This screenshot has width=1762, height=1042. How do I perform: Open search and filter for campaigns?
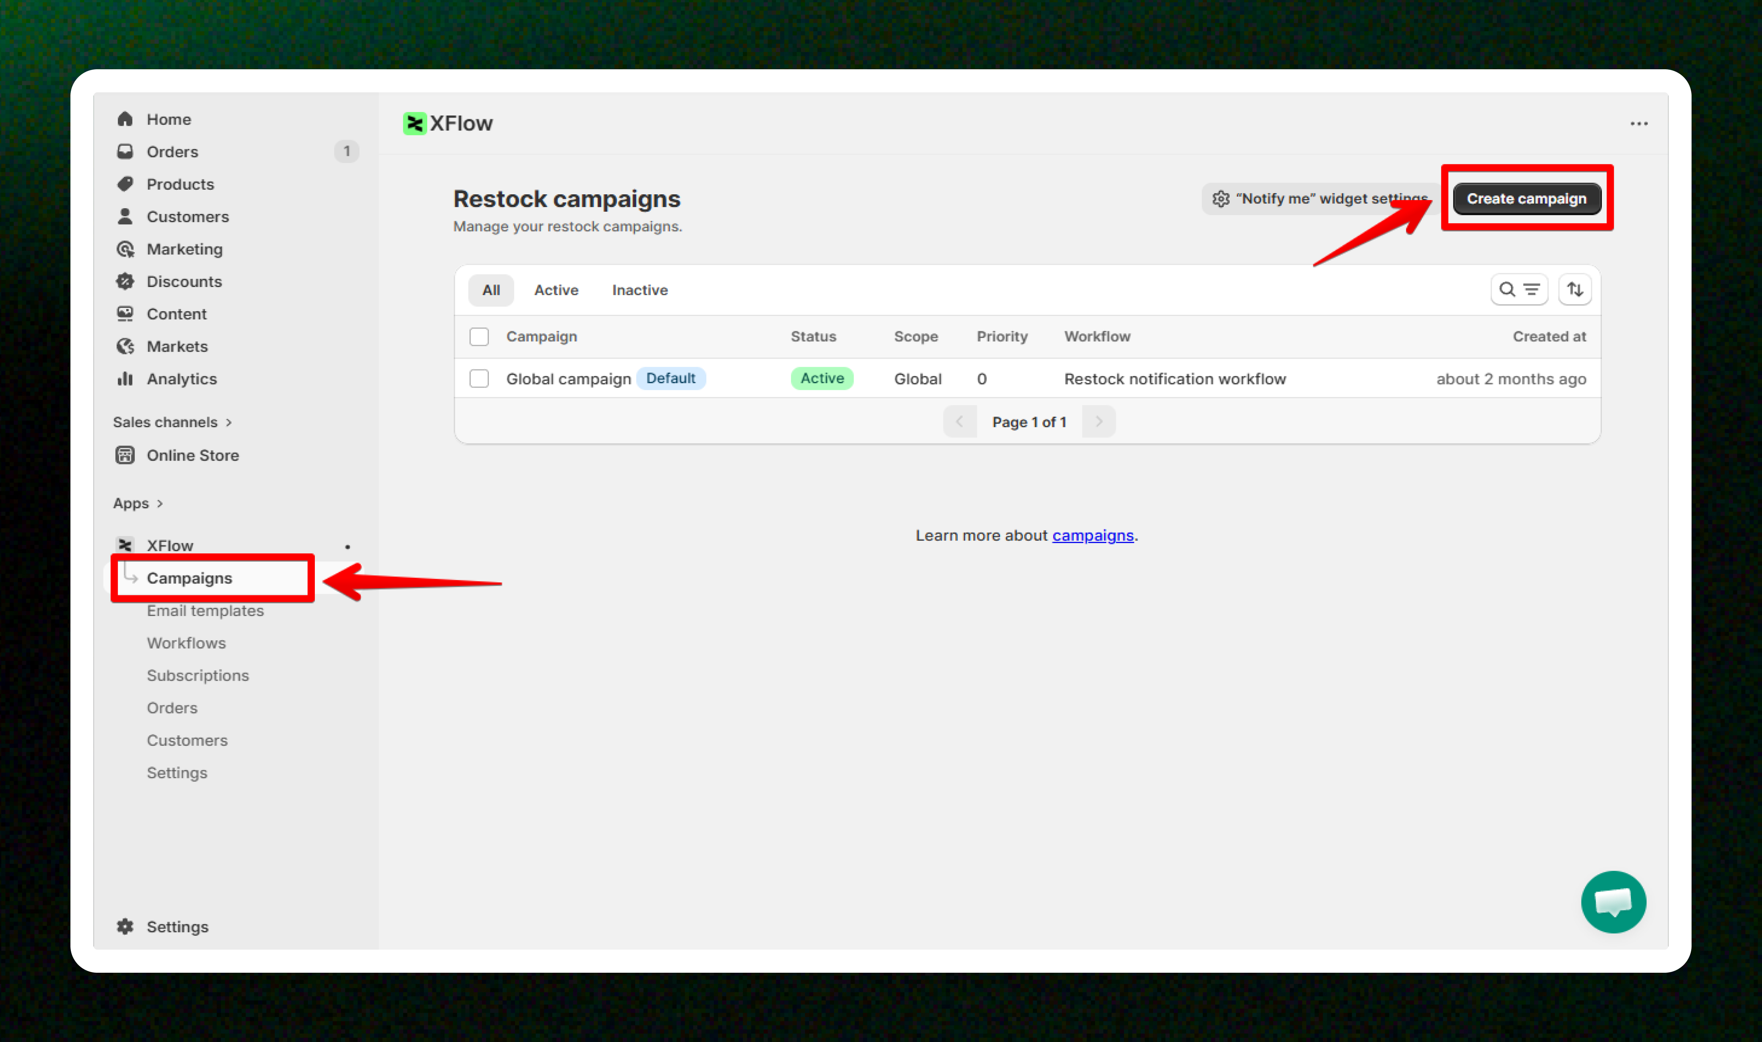(x=1519, y=289)
